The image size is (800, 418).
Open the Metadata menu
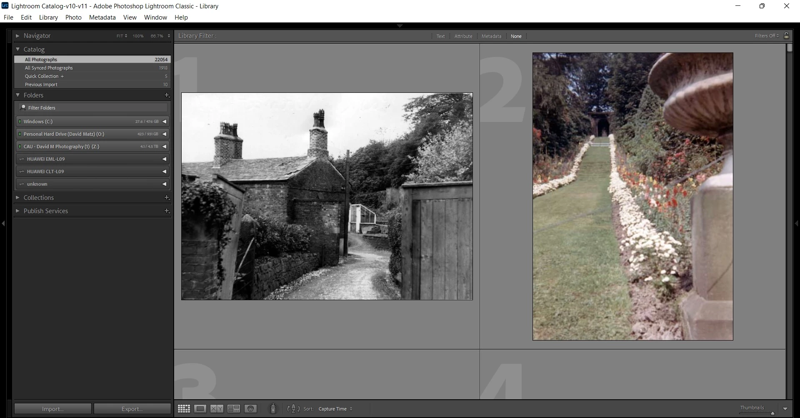pos(102,17)
